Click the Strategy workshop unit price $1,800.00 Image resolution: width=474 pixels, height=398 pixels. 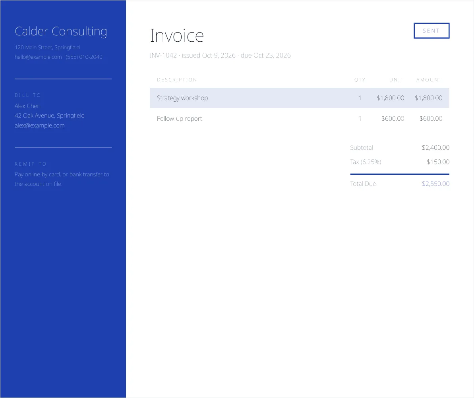click(390, 98)
